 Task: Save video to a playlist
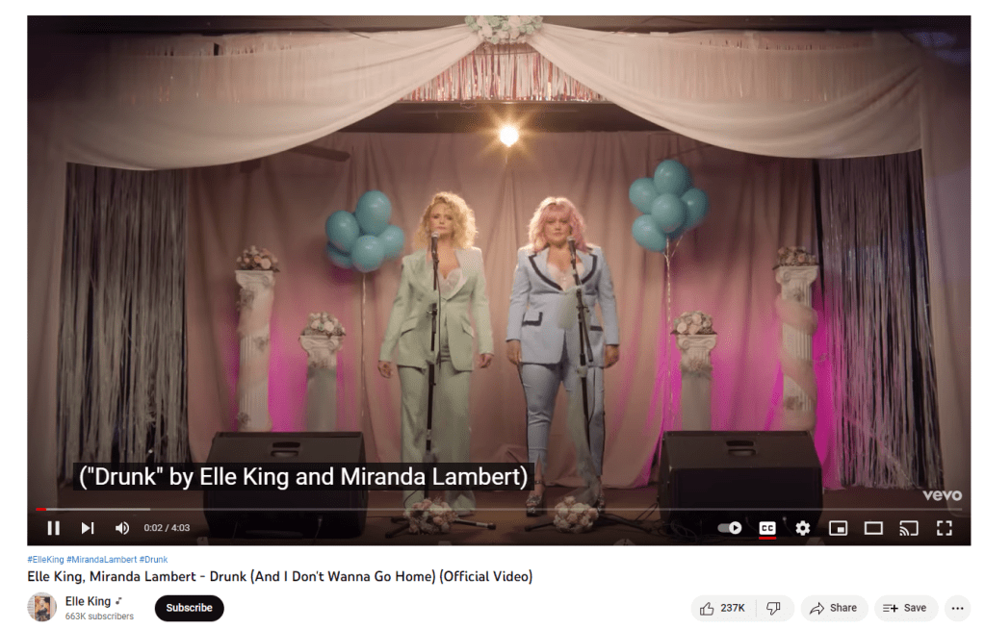click(905, 608)
